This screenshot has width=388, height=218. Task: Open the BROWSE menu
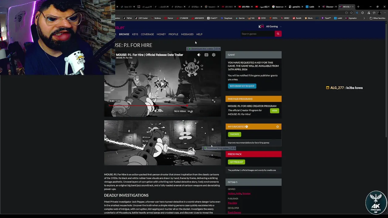click(x=124, y=34)
